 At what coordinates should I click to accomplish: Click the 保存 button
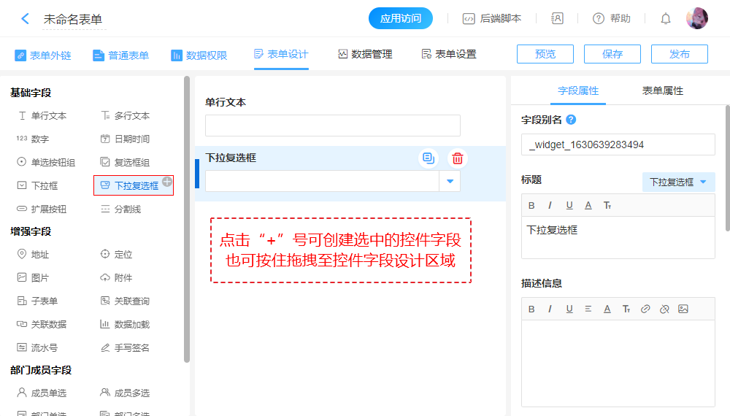tap(612, 54)
